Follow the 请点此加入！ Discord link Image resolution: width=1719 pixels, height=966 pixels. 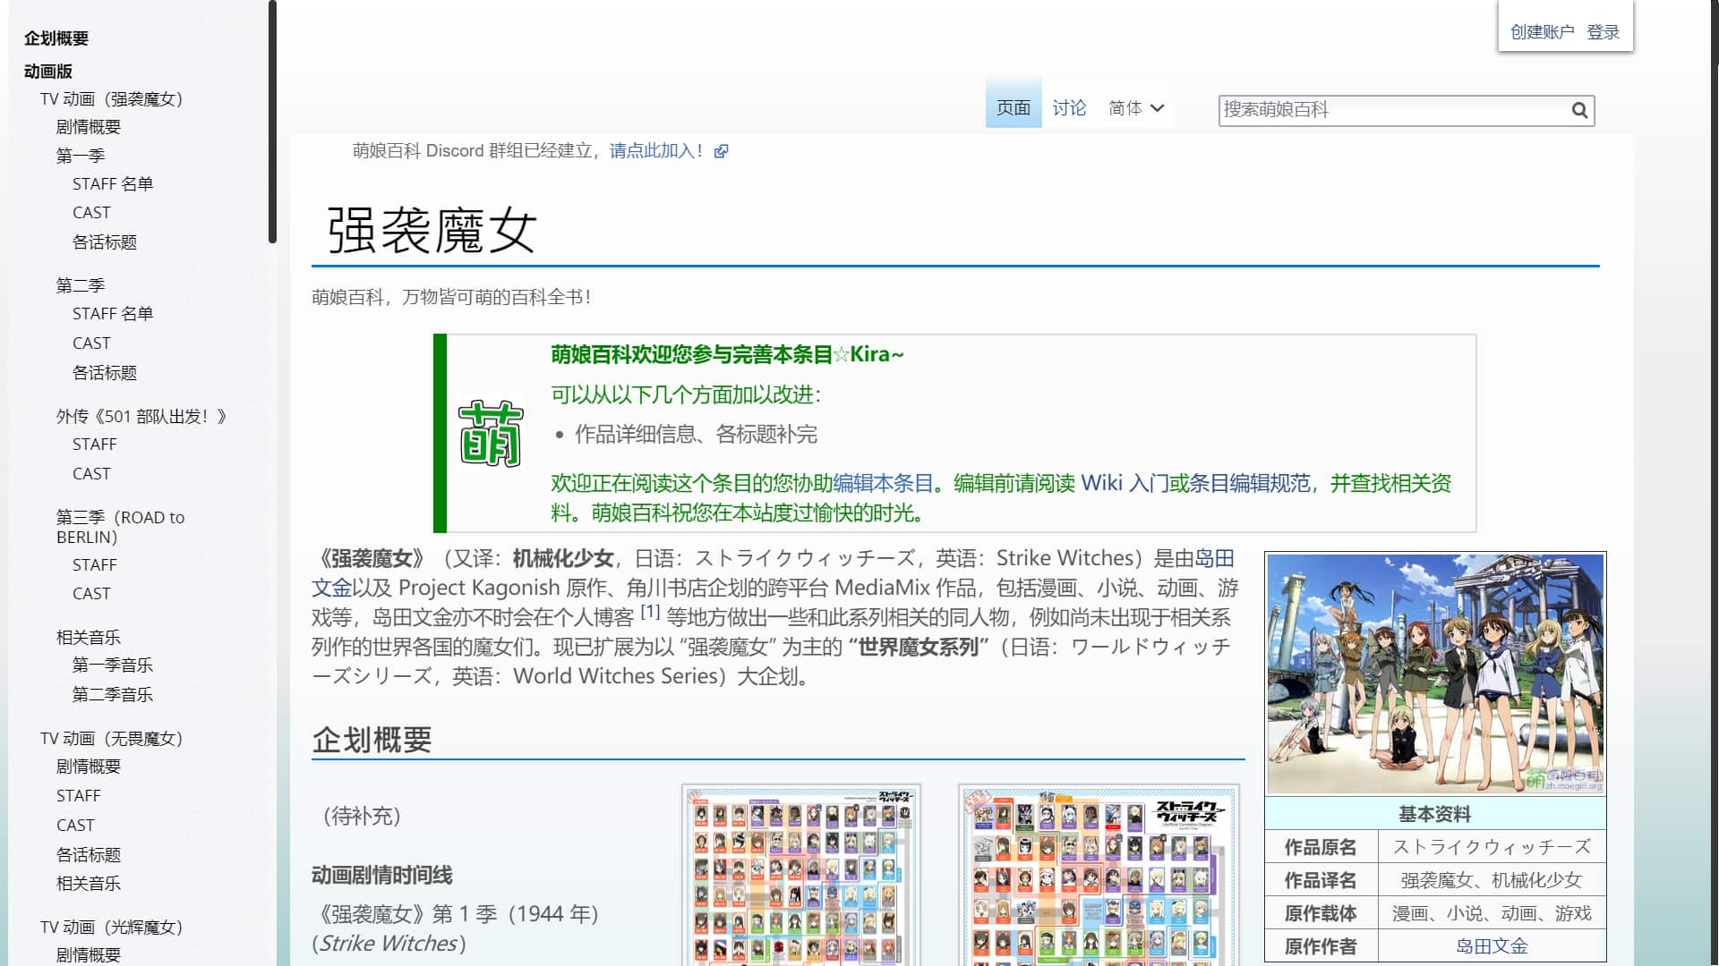coord(656,151)
